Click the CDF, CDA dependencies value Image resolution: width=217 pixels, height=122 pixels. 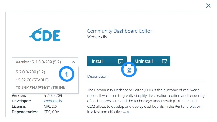[51, 112]
